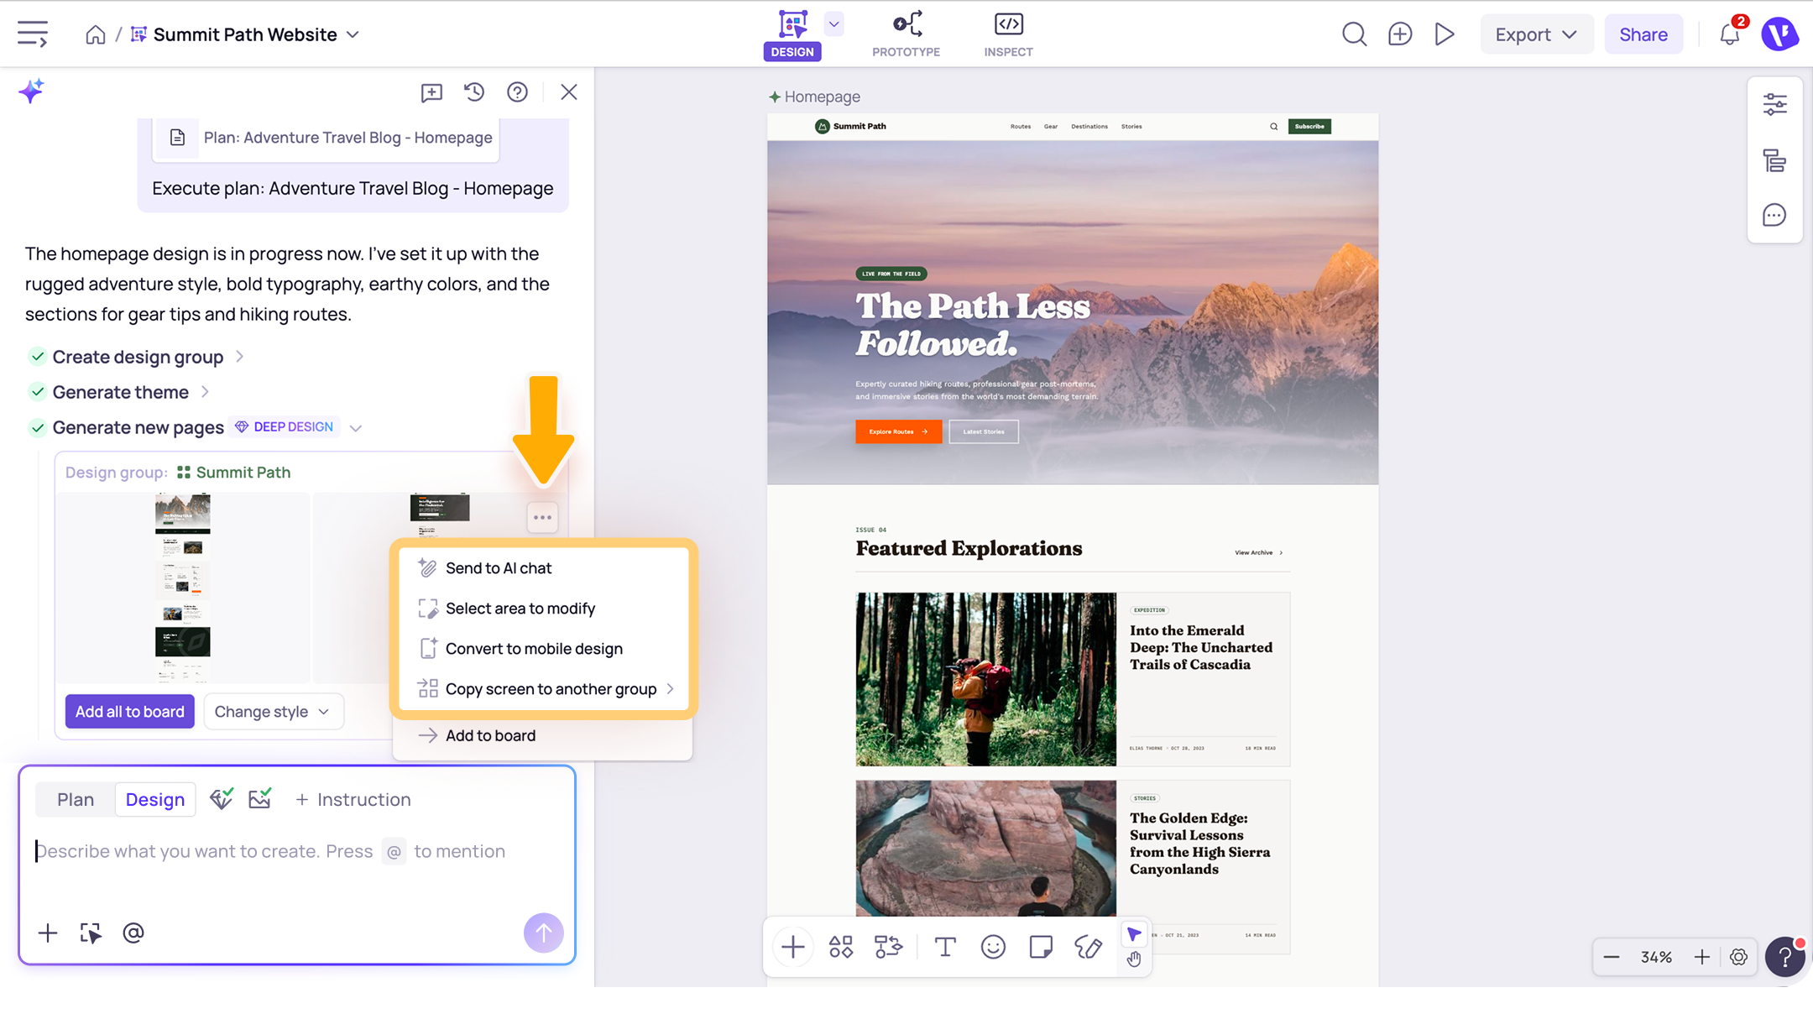Open the first homepage screen thumbnail

(183, 588)
